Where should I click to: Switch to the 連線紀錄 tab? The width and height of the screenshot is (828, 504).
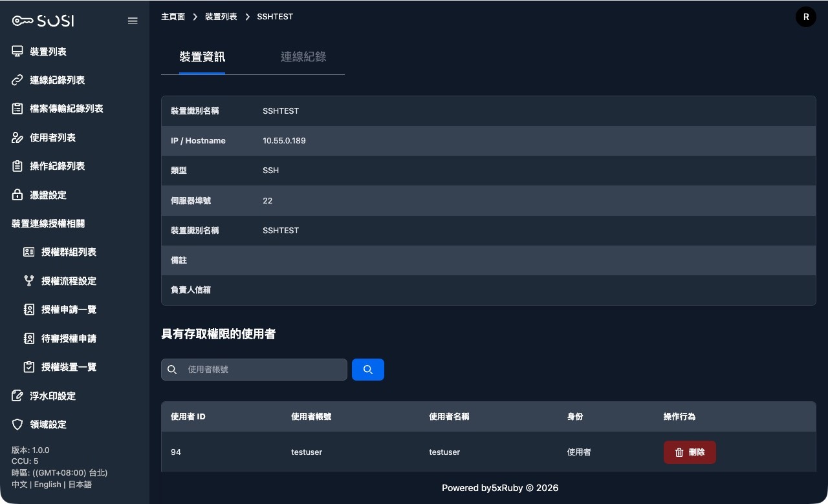[303, 57]
